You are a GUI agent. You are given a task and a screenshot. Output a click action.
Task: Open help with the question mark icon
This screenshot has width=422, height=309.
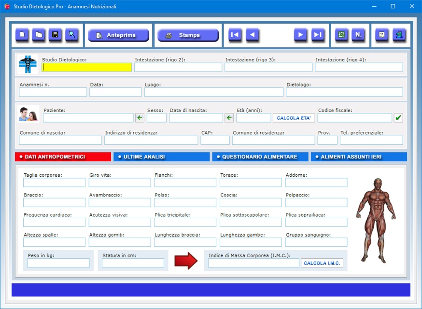pyautogui.click(x=381, y=35)
